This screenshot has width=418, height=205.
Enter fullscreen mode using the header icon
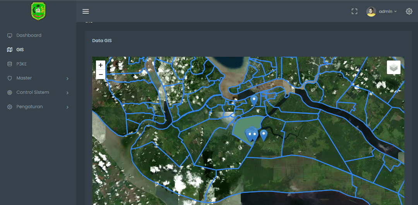354,11
